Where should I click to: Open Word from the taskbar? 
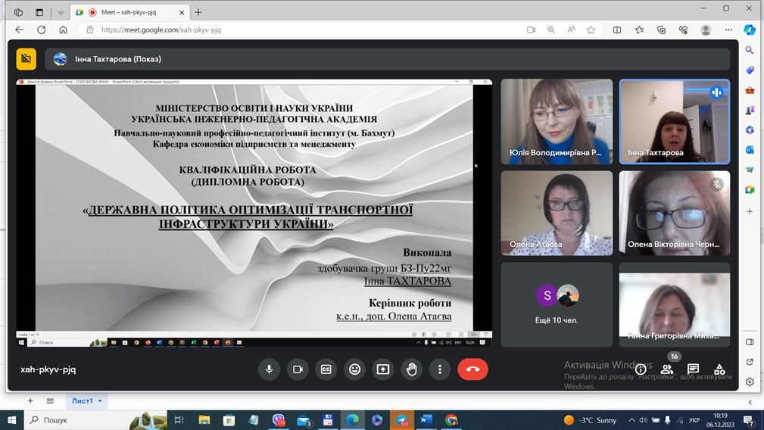(x=426, y=419)
